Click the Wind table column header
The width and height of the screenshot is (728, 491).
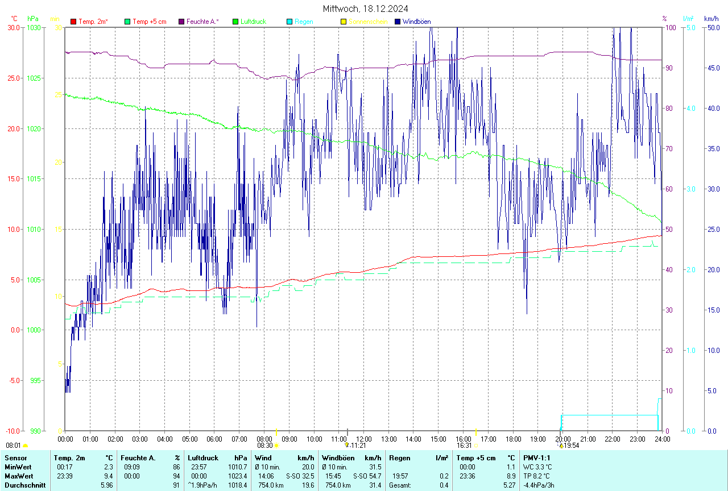(263, 457)
